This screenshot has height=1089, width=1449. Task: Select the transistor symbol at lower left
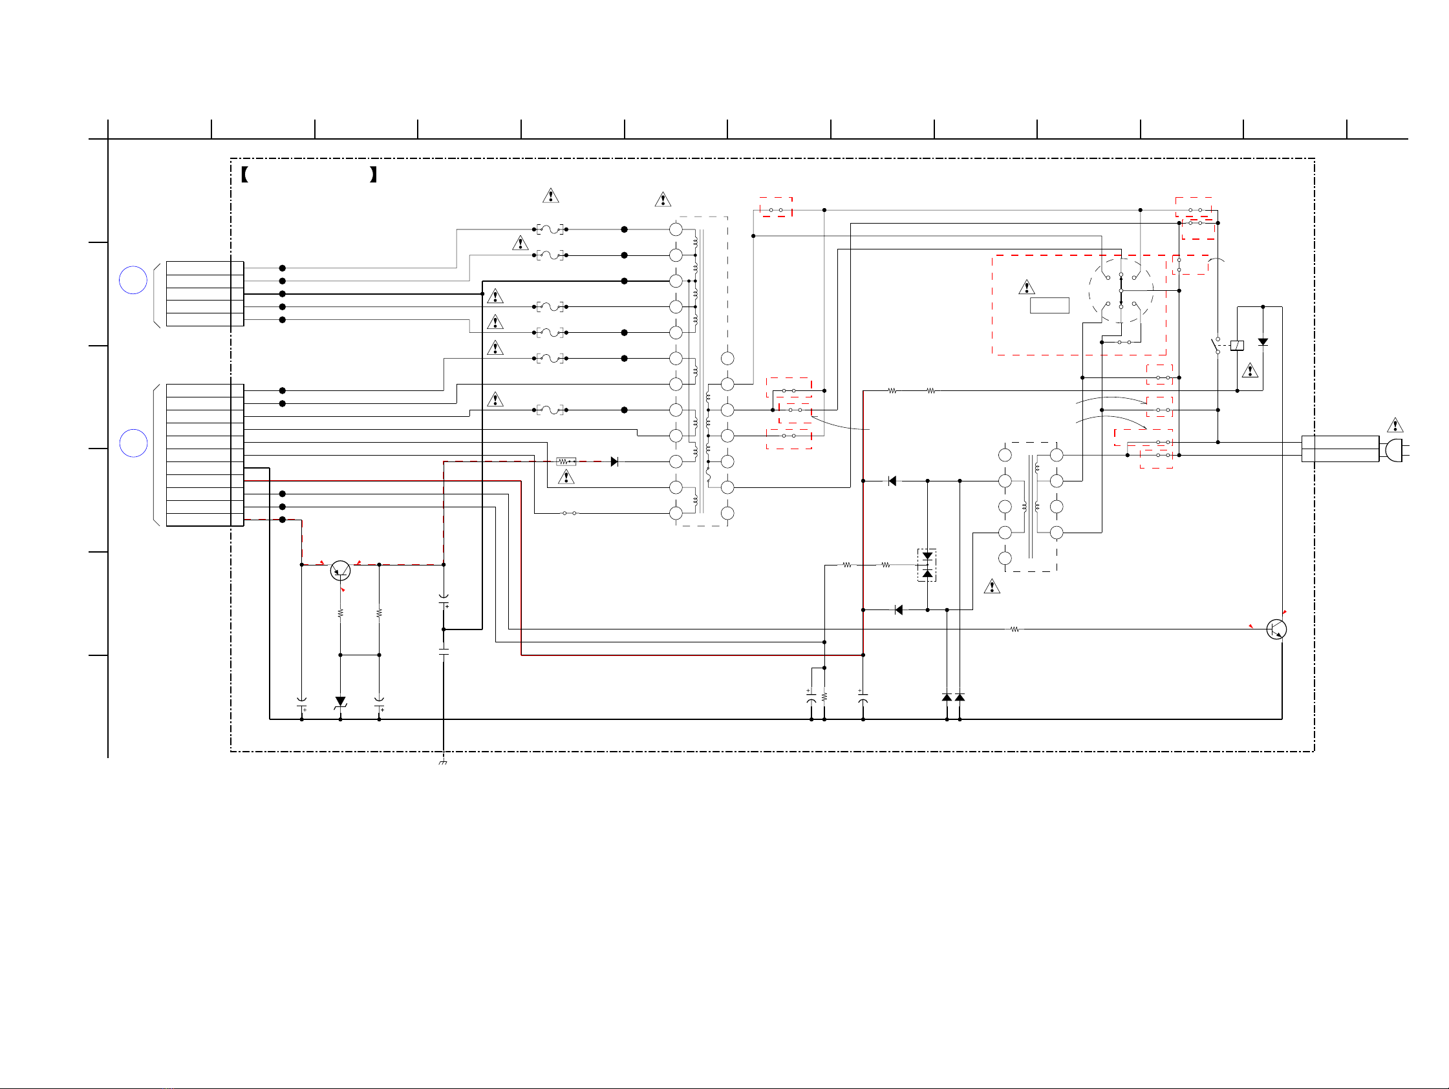(340, 571)
